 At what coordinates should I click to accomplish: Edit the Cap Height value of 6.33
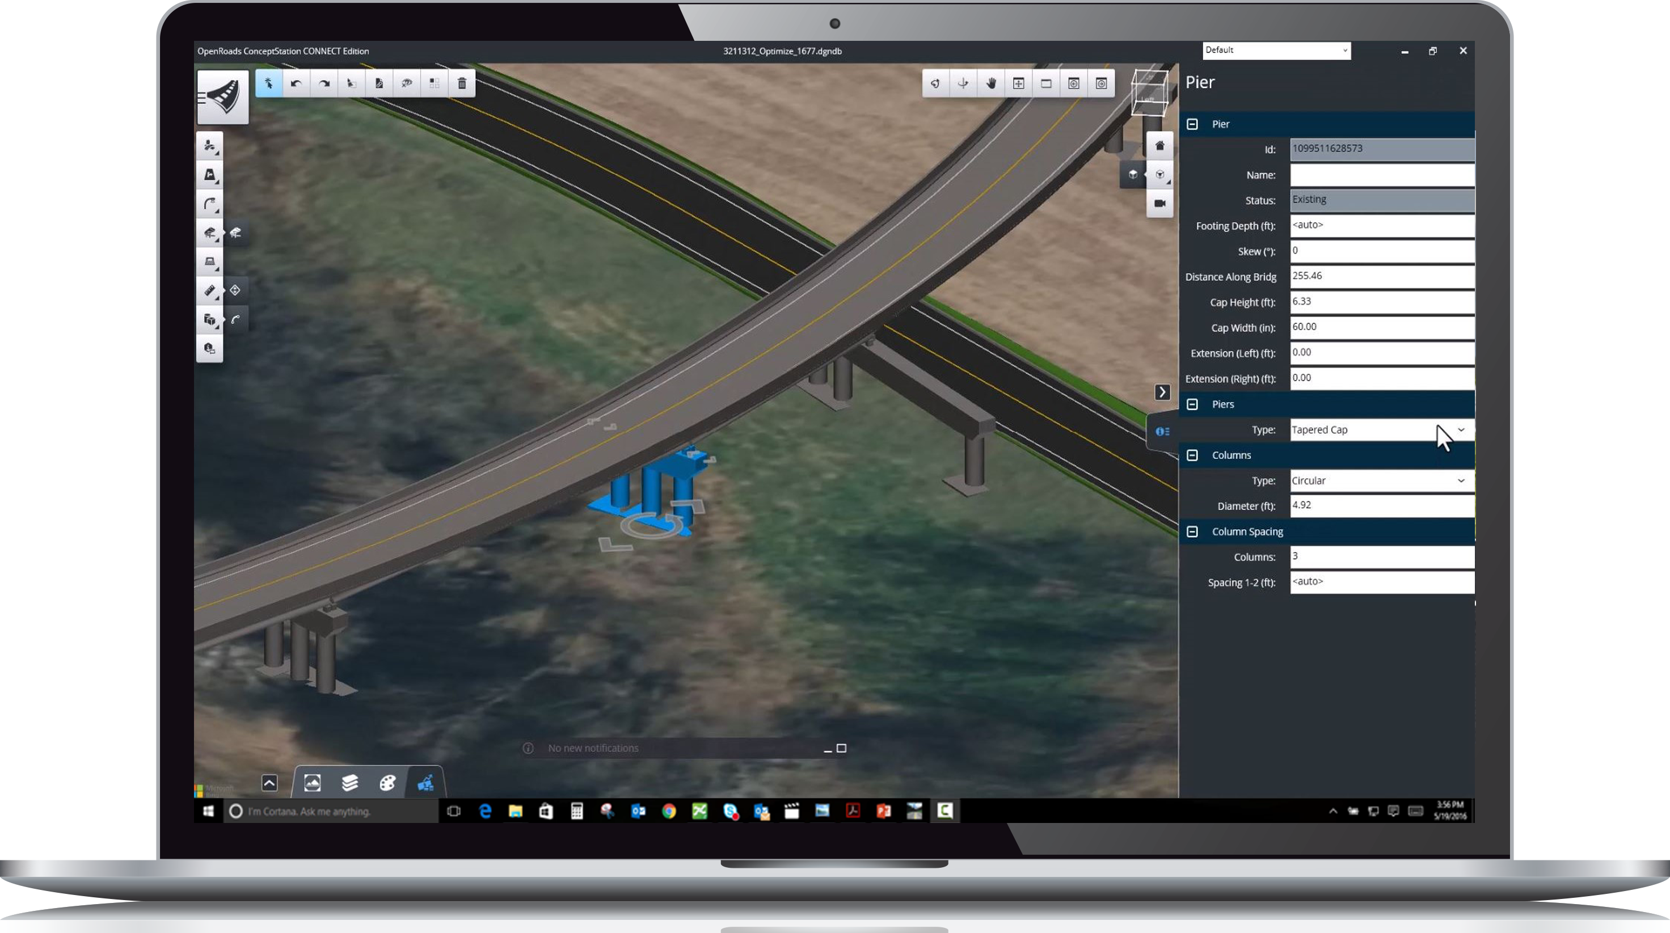tap(1381, 302)
